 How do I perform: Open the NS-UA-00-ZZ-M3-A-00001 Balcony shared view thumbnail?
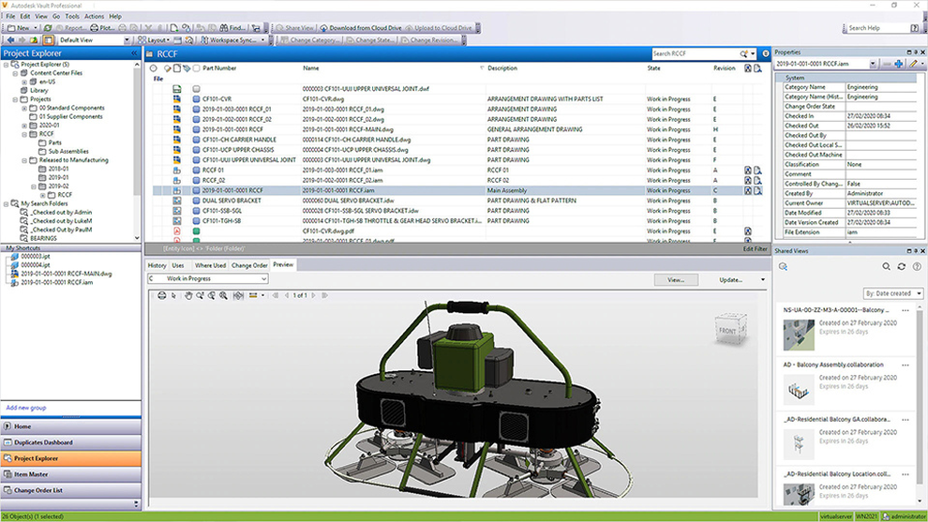point(799,335)
